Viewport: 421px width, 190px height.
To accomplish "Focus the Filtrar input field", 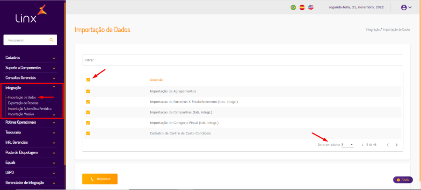I will [242, 60].
